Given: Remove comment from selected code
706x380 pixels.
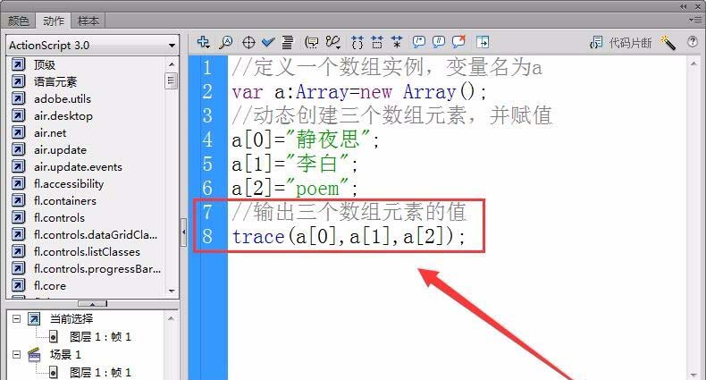Looking at the screenshot, I should (x=458, y=42).
